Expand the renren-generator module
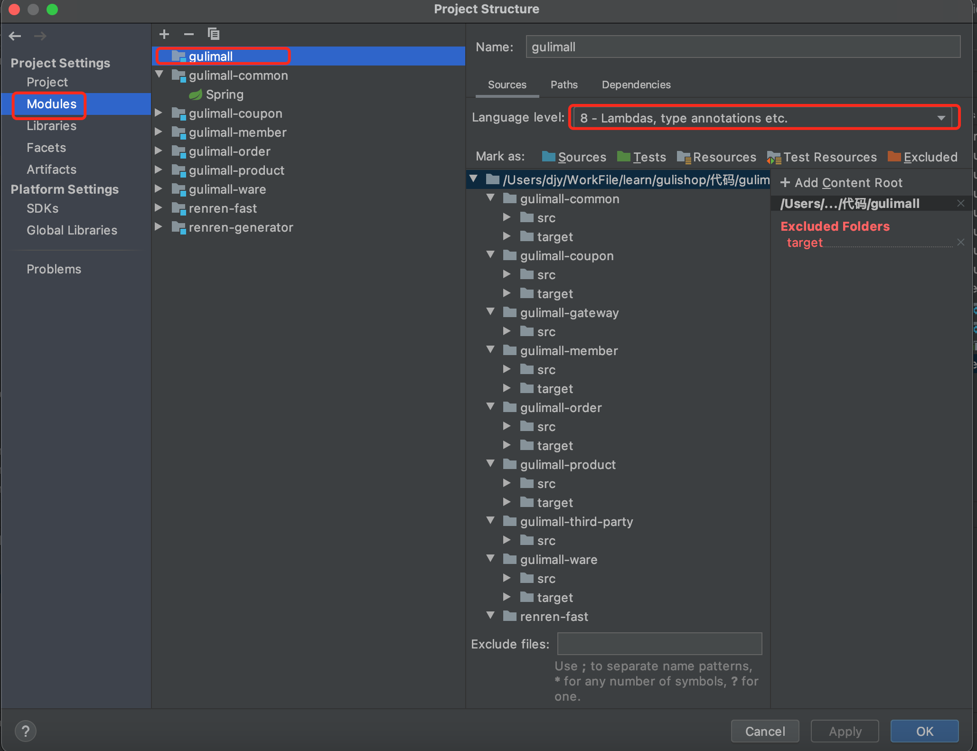The image size is (977, 751). 159,227
